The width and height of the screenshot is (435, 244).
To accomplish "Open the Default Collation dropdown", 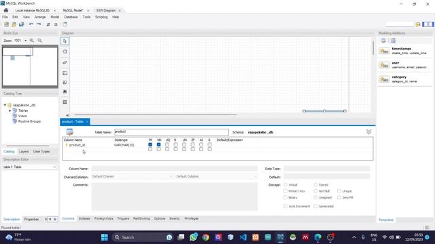I will tap(216, 176).
